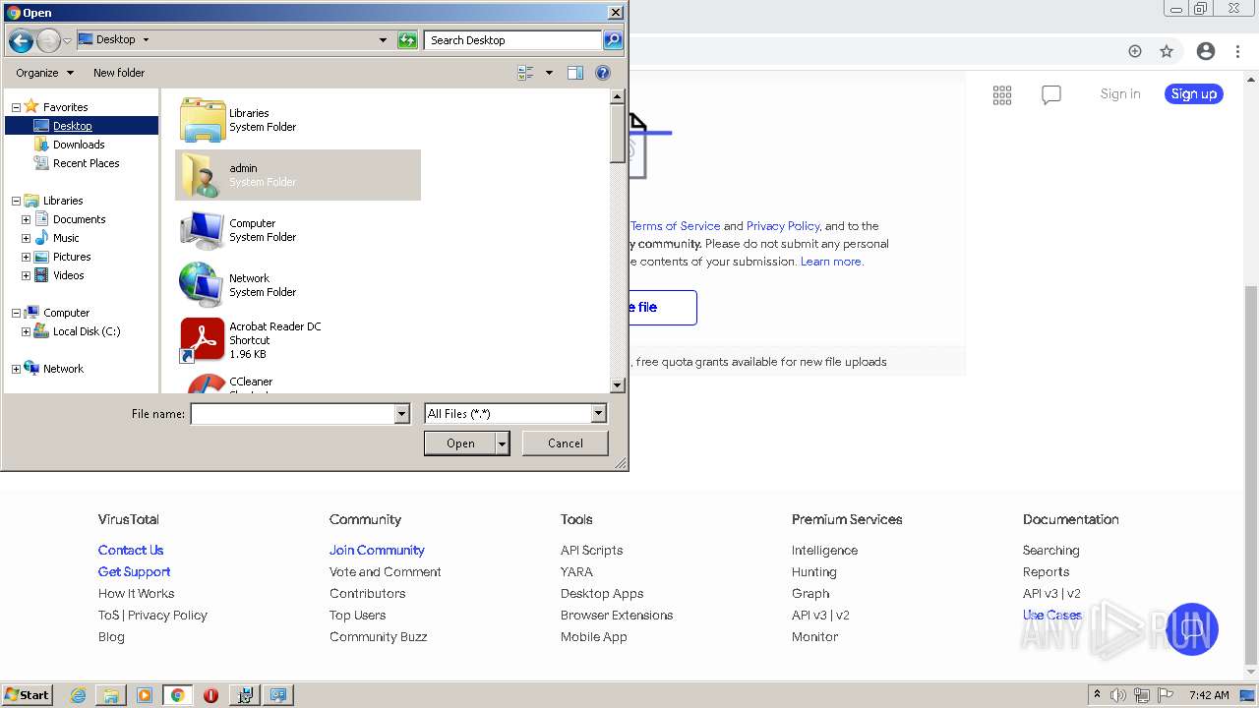
Task: Open the Join Community footer link
Action: click(x=377, y=551)
